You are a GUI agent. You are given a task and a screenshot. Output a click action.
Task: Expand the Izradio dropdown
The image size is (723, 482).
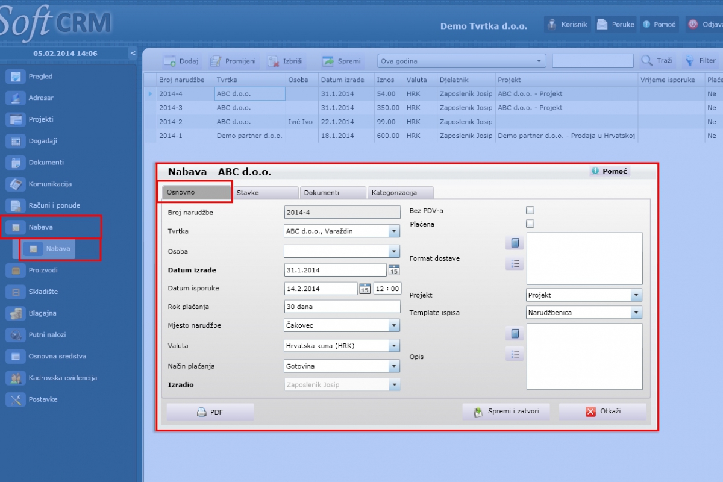394,384
